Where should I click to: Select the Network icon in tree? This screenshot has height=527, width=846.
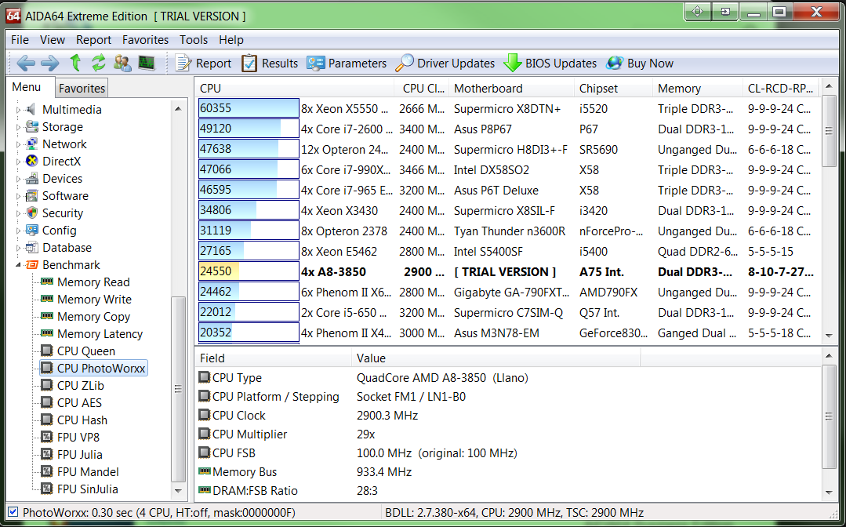point(31,144)
